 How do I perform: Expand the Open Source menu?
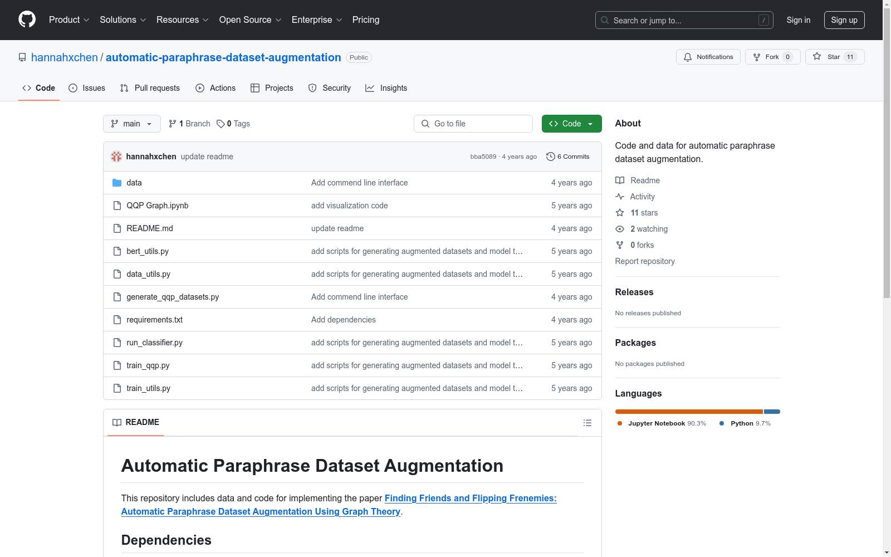click(251, 20)
